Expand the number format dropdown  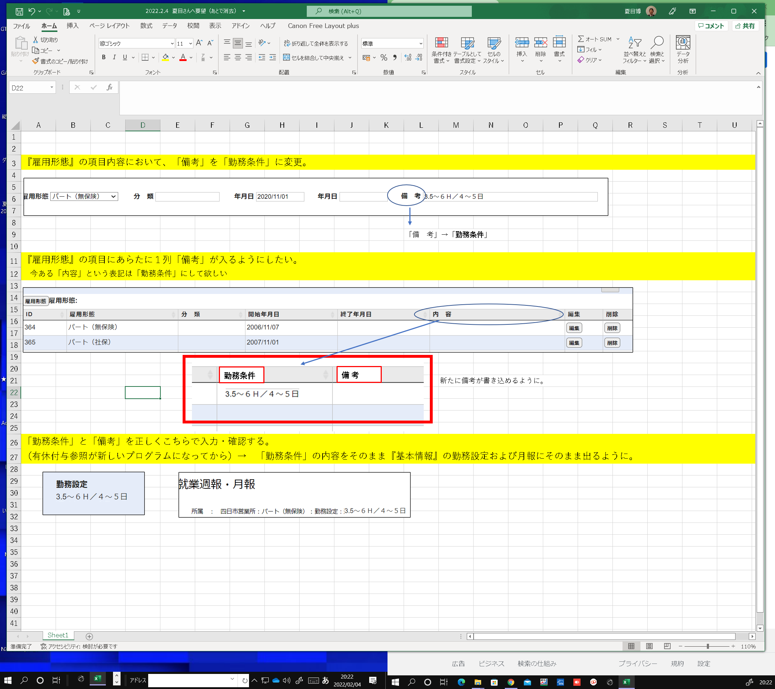point(421,44)
